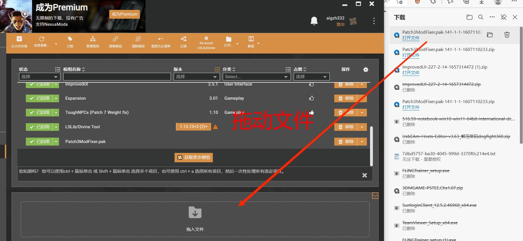Click the purge mods toolbar icon
This screenshot has width=523, height=241.
click(138, 39)
